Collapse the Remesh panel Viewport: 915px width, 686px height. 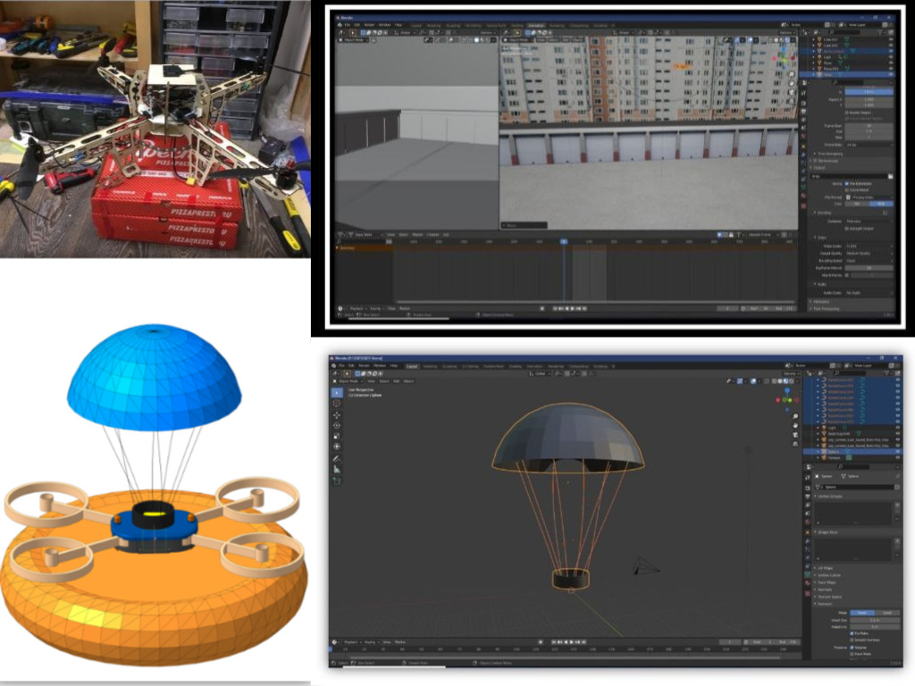815,604
